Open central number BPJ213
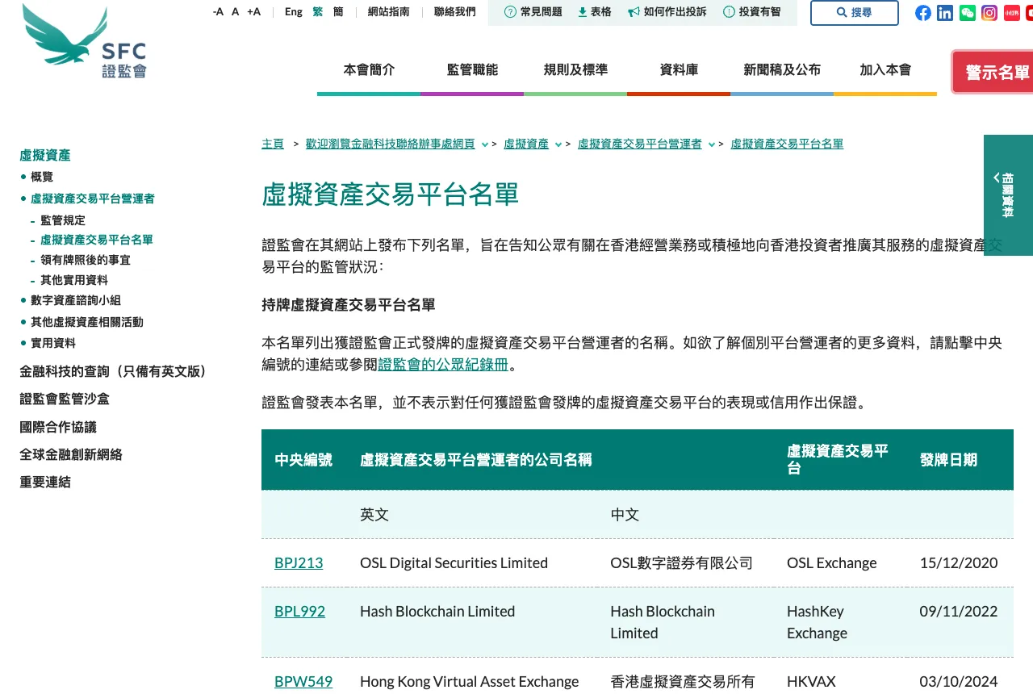1033x694 pixels. pyautogui.click(x=299, y=563)
